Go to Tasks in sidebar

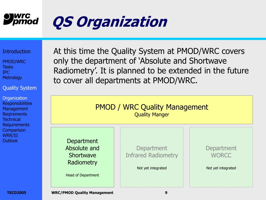tap(8, 67)
